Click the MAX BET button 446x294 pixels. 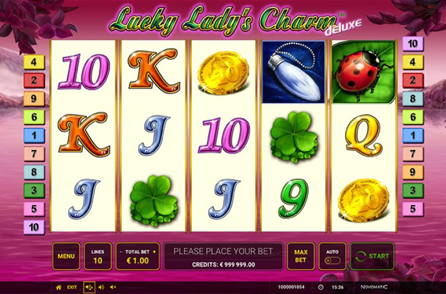pyautogui.click(x=301, y=256)
